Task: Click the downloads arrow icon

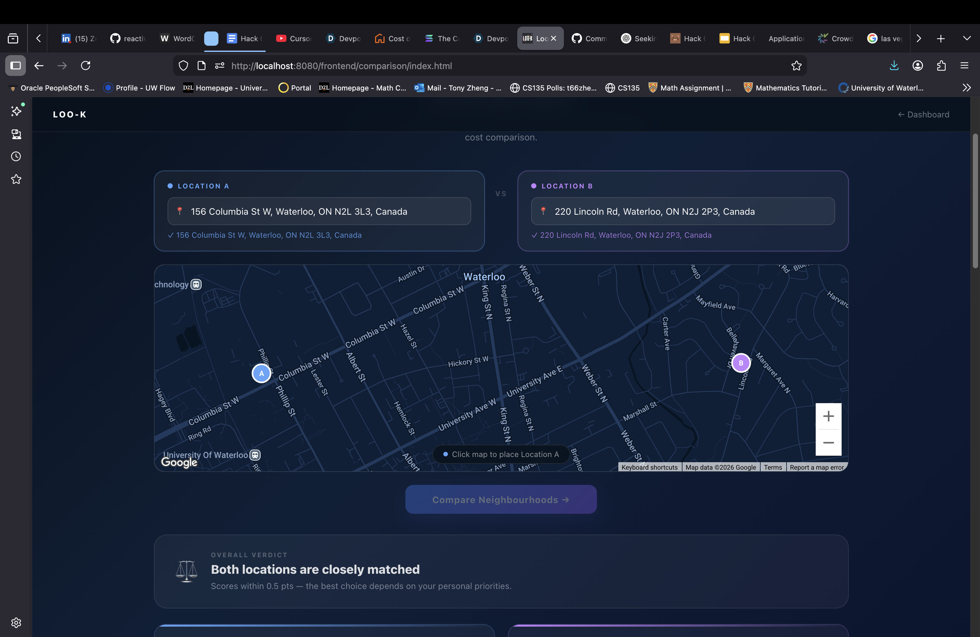Action: [x=894, y=66]
